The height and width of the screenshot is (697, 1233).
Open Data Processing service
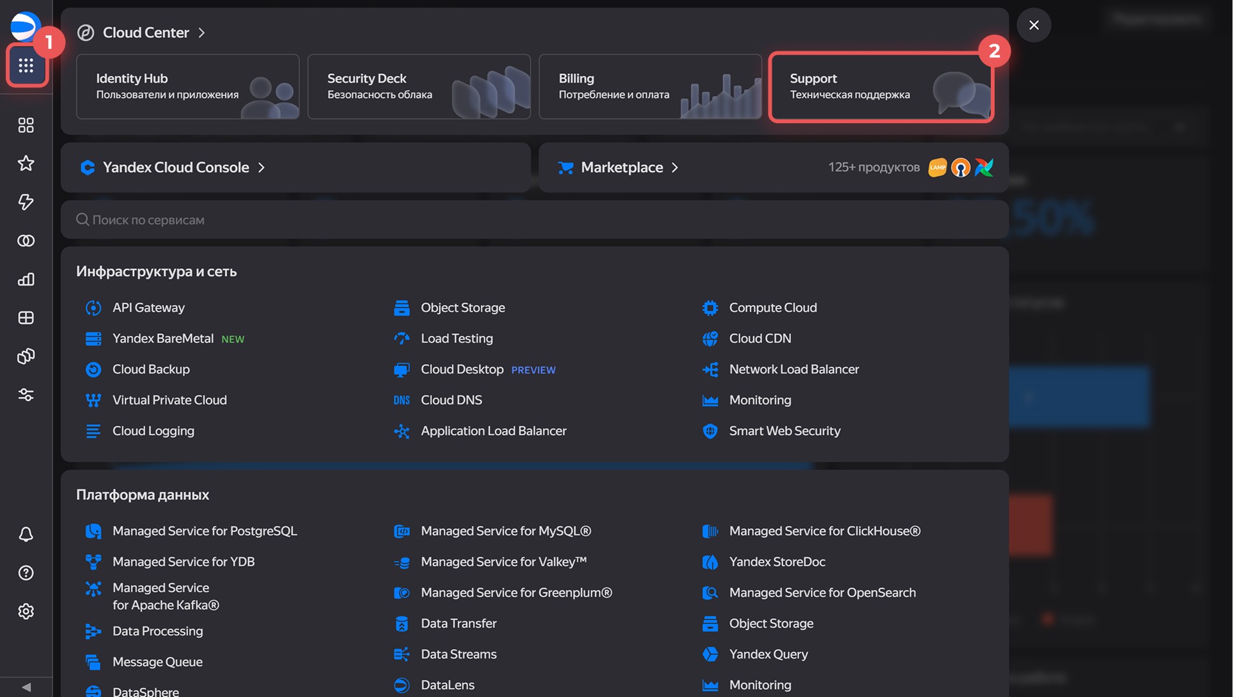pyautogui.click(x=157, y=631)
